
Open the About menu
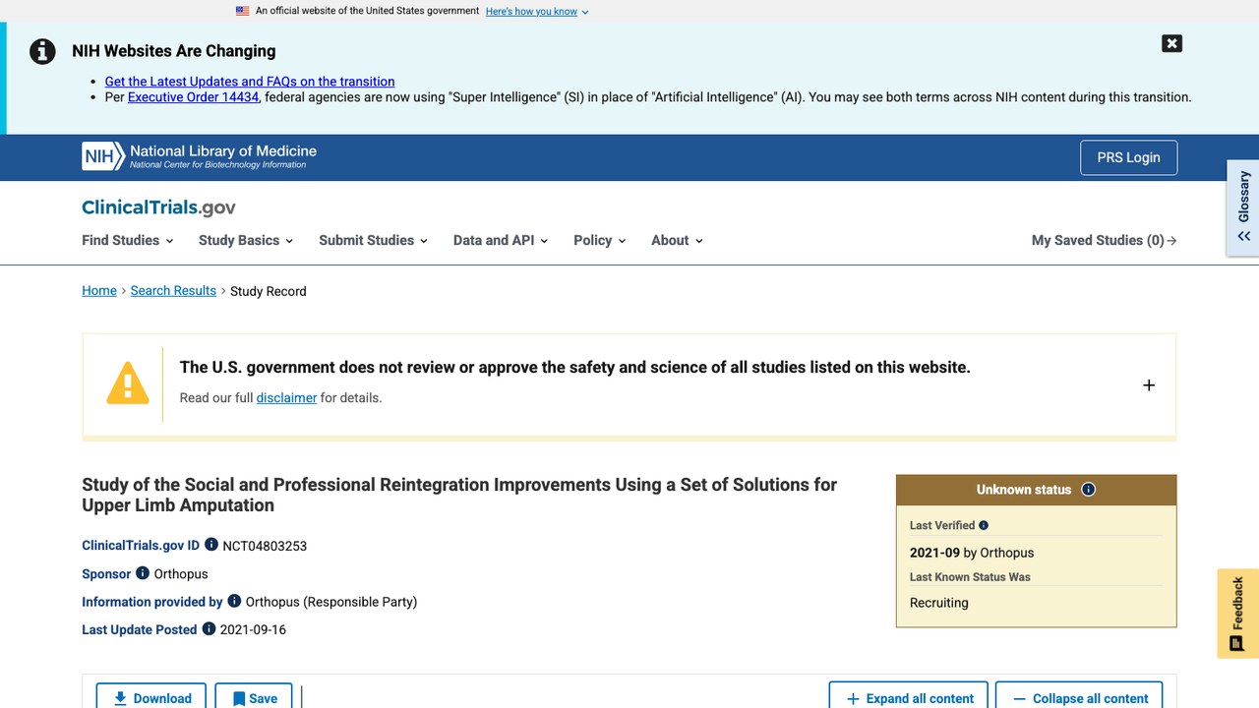[677, 240]
